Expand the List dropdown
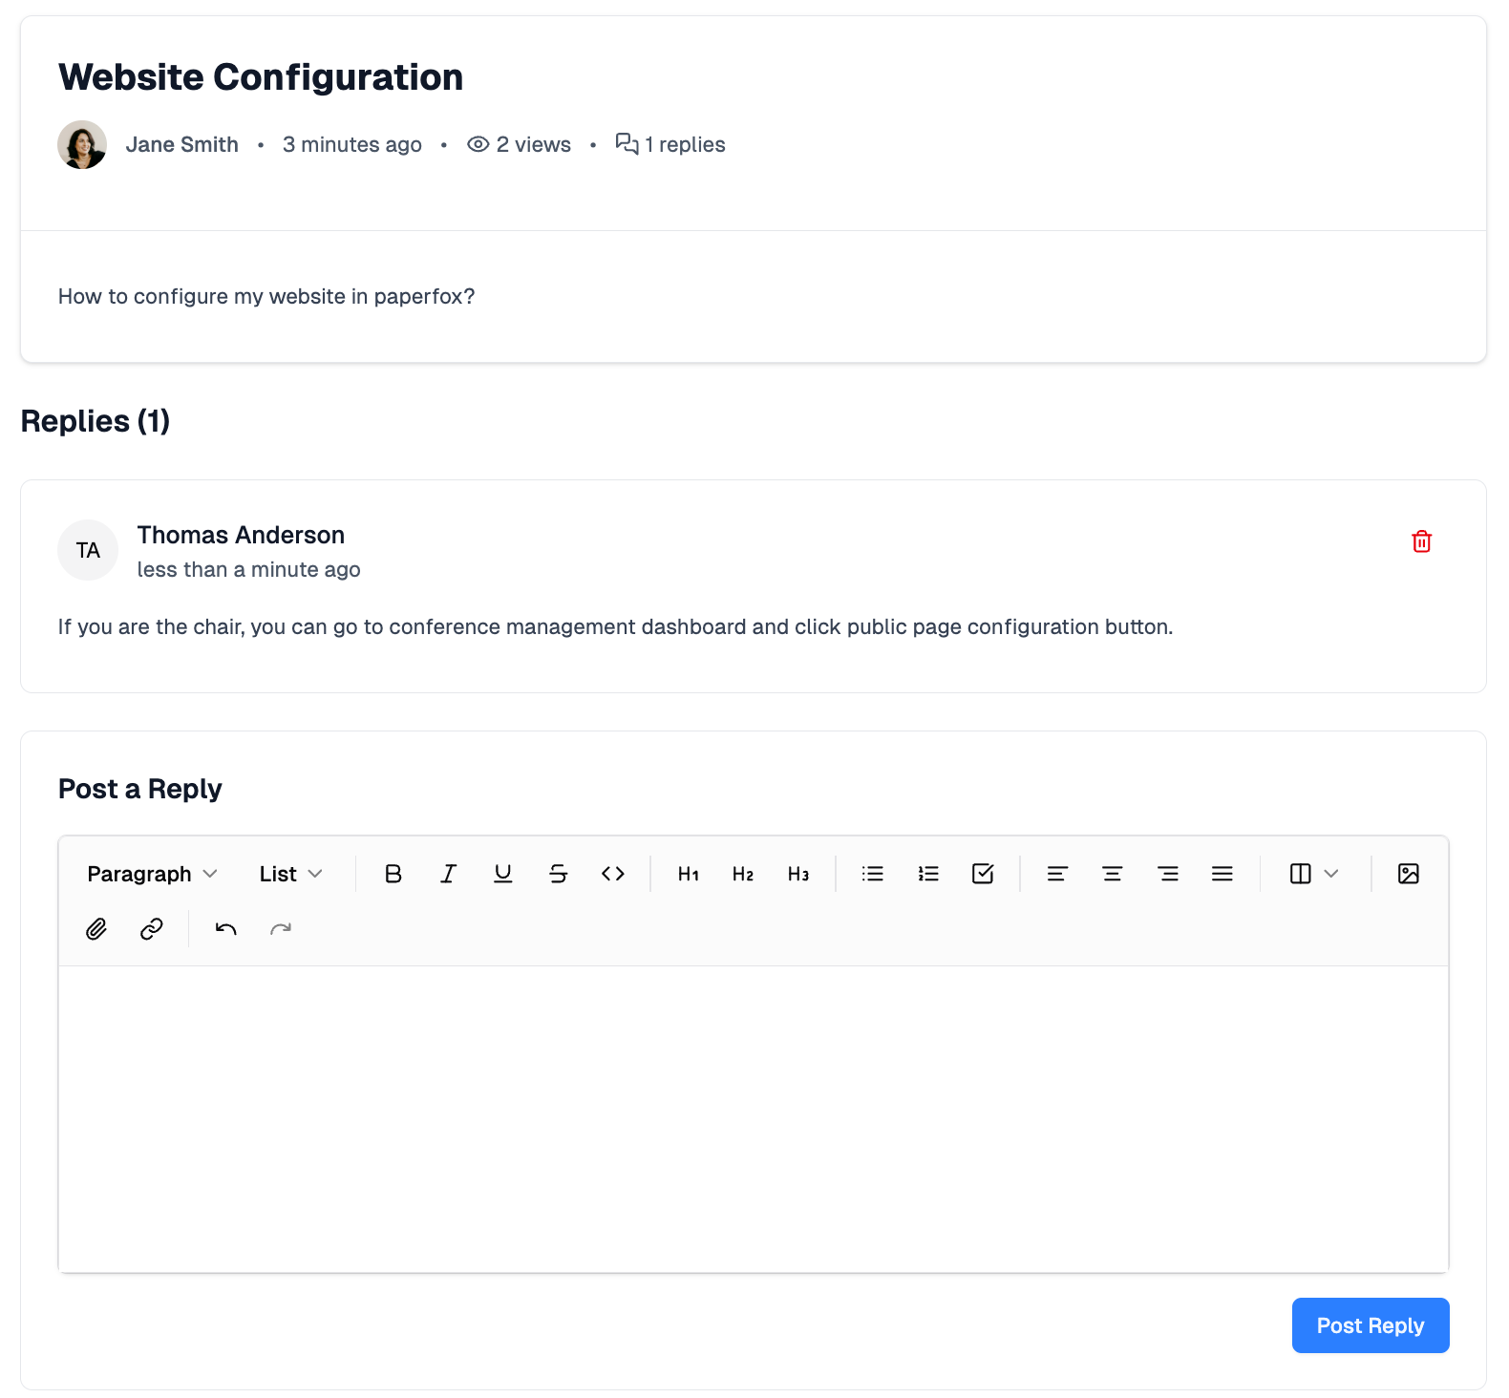The height and width of the screenshot is (1398, 1509). point(290,874)
